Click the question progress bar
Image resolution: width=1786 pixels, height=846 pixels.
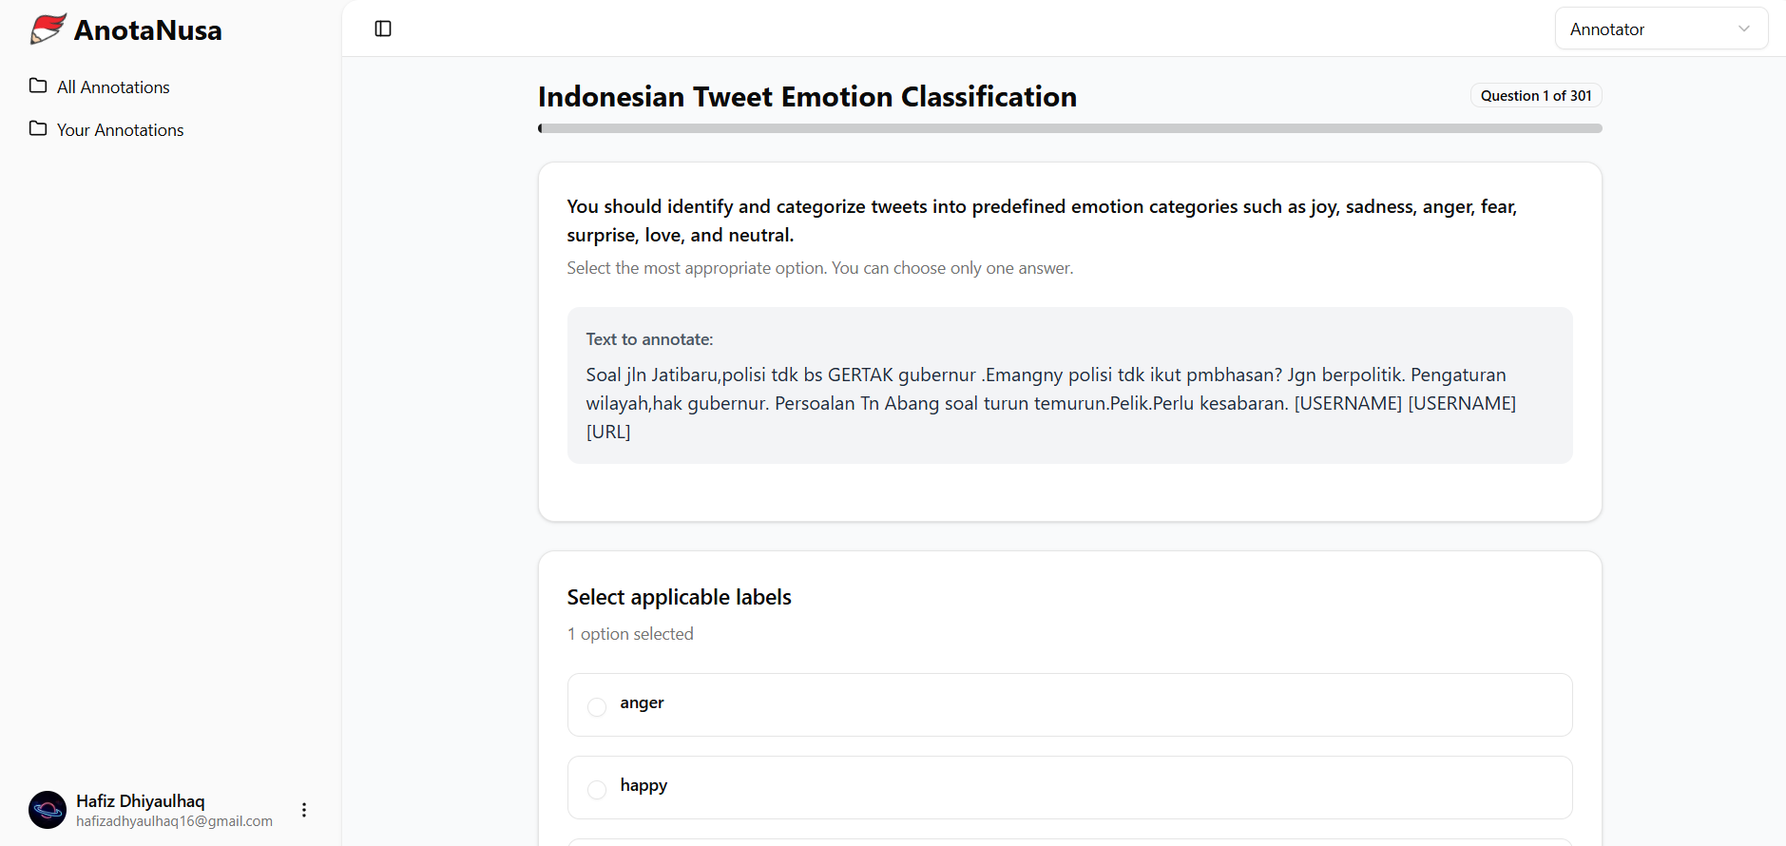click(x=1069, y=128)
